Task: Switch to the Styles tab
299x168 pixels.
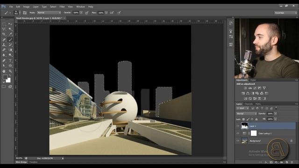Action: tap(253, 80)
